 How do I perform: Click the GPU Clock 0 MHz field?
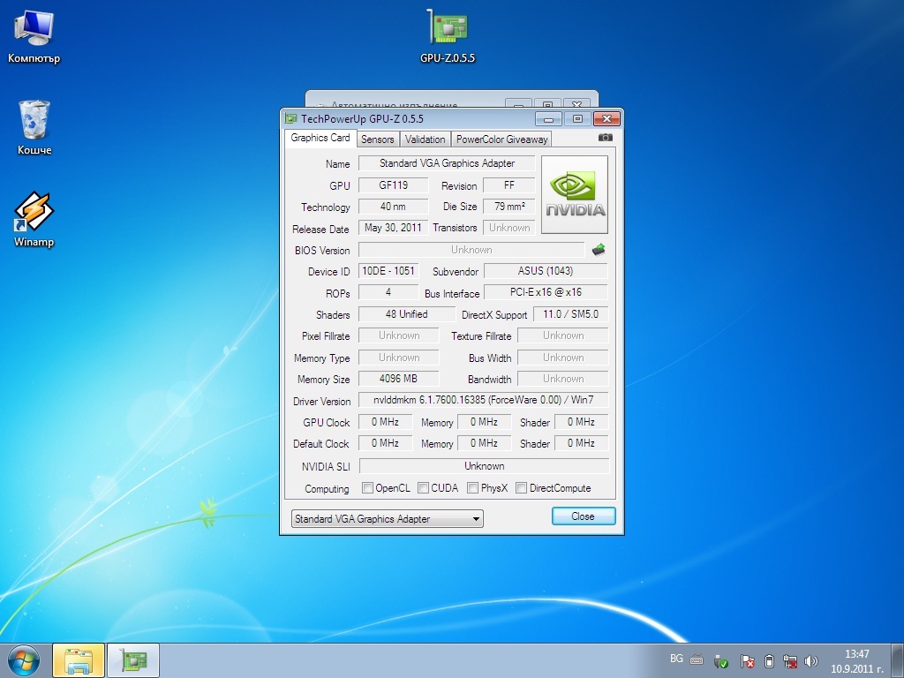coord(385,422)
